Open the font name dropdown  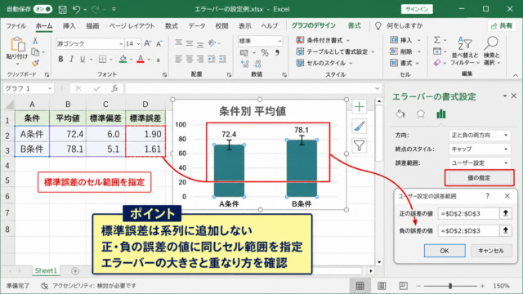[x=121, y=43]
